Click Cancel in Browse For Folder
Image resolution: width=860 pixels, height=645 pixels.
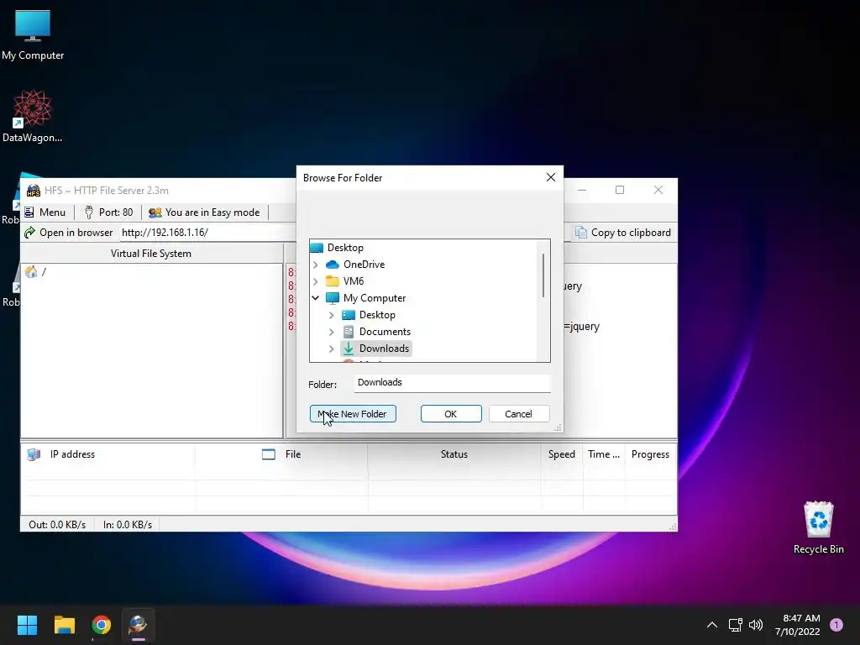(x=518, y=414)
